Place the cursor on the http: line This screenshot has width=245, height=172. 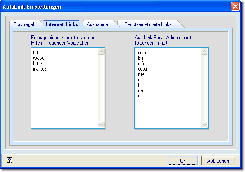pyautogui.click(x=38, y=53)
